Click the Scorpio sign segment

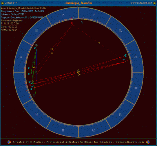click(120, 31)
